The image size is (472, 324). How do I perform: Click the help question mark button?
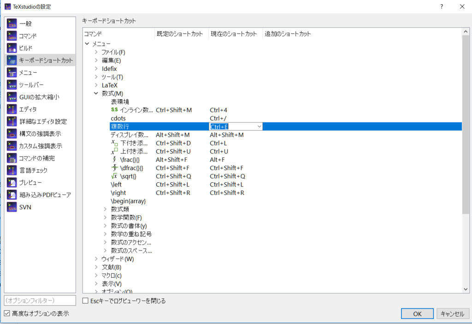click(442, 6)
